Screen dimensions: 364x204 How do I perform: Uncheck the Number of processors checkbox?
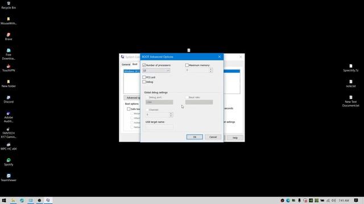point(144,65)
